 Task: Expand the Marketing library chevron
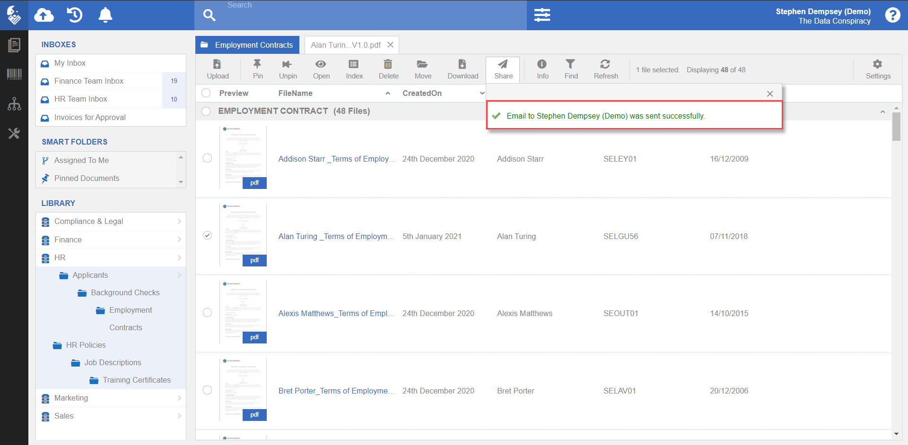pos(179,398)
